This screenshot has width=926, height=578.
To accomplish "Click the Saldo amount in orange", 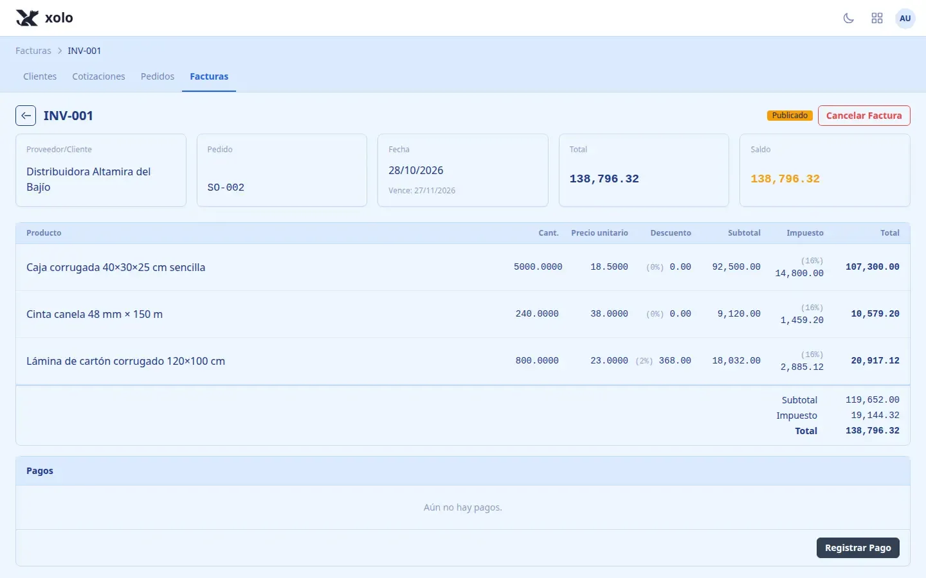I will pyautogui.click(x=785, y=179).
